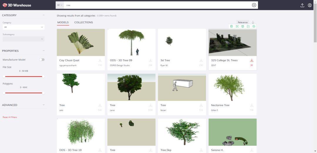The image size is (317, 153).
Task: Open the Category dropdown
Action: 24,27
